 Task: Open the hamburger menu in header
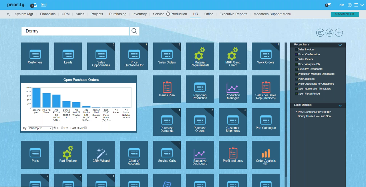tap(356, 5)
